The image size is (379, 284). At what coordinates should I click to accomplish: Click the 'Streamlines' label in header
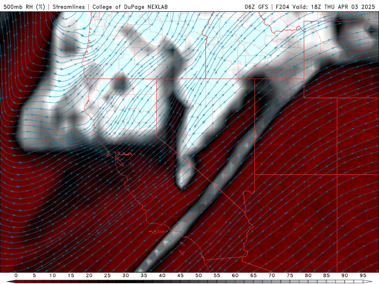pos(69,7)
